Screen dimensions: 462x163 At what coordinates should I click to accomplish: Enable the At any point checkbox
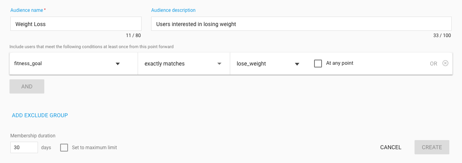[318, 64]
